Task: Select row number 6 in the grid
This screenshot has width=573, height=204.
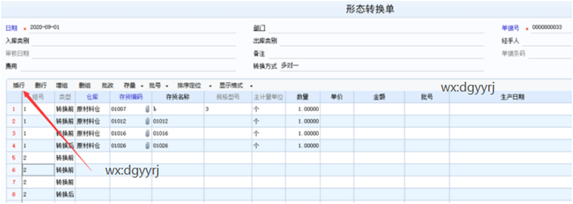Action: (14, 170)
